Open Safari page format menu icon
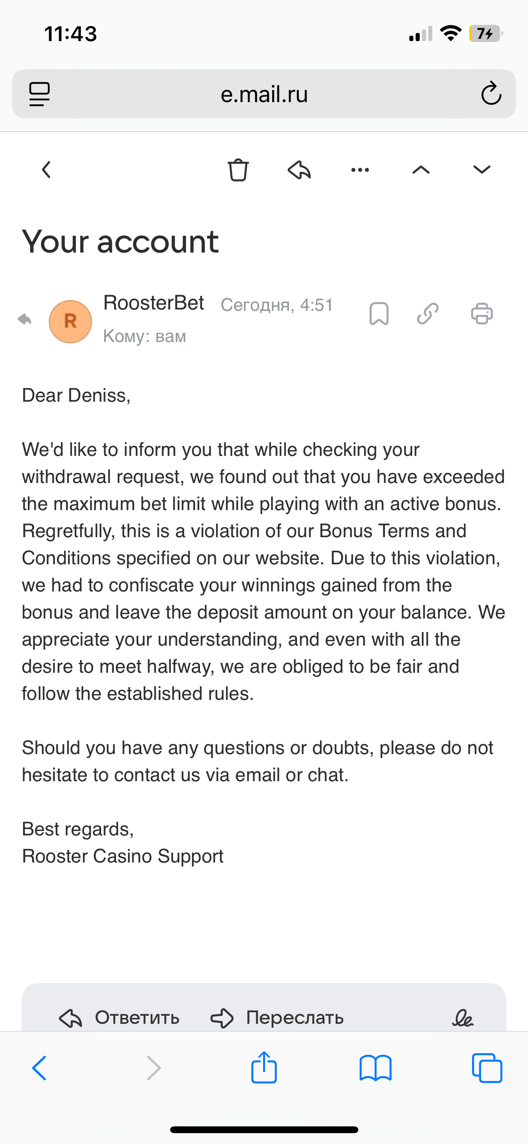528x1144 pixels. click(40, 94)
